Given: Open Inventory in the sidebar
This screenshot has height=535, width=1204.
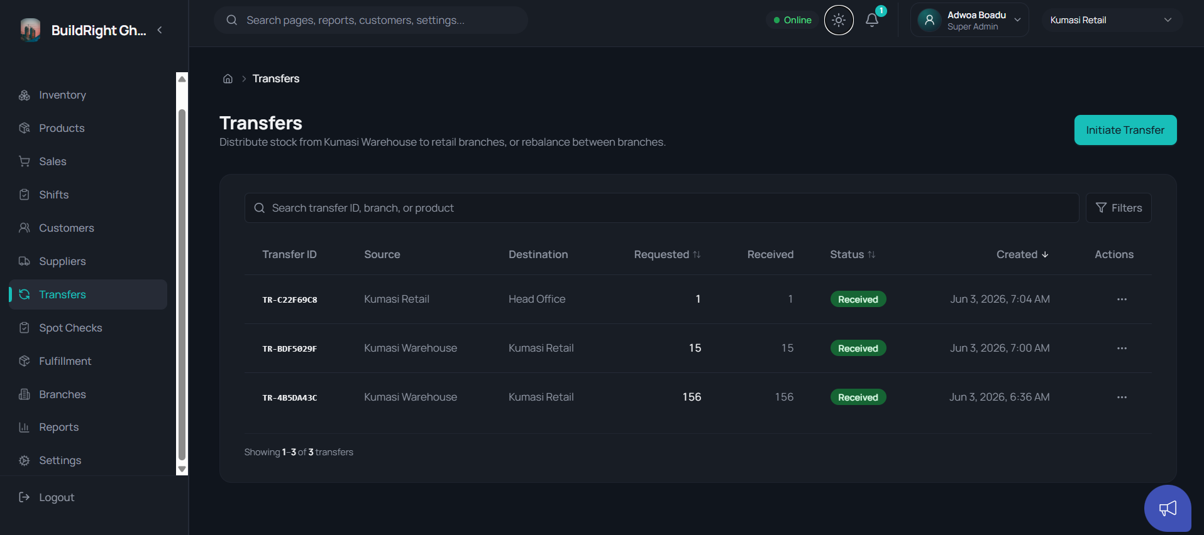Looking at the screenshot, I should click(88, 95).
